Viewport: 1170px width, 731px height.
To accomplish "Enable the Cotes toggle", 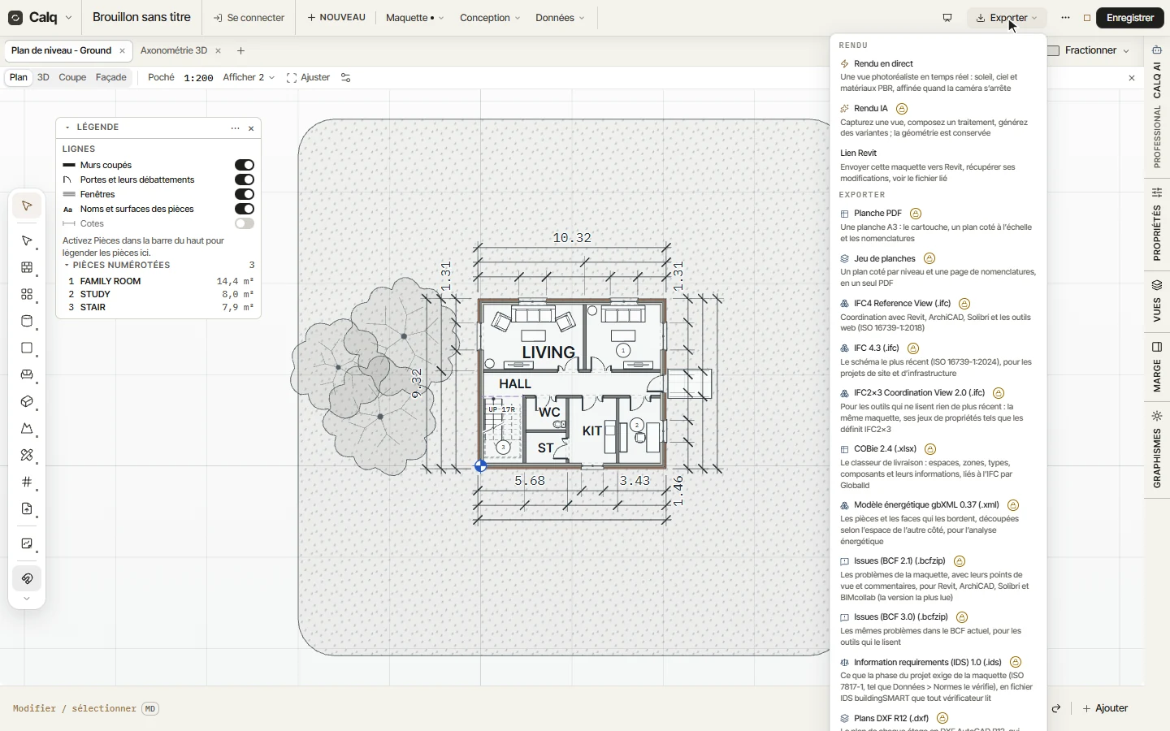I will point(245,224).
